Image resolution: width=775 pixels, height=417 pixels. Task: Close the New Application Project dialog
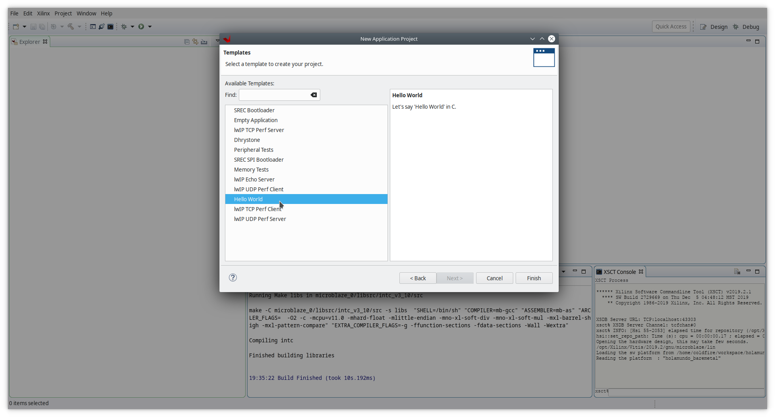coord(552,39)
